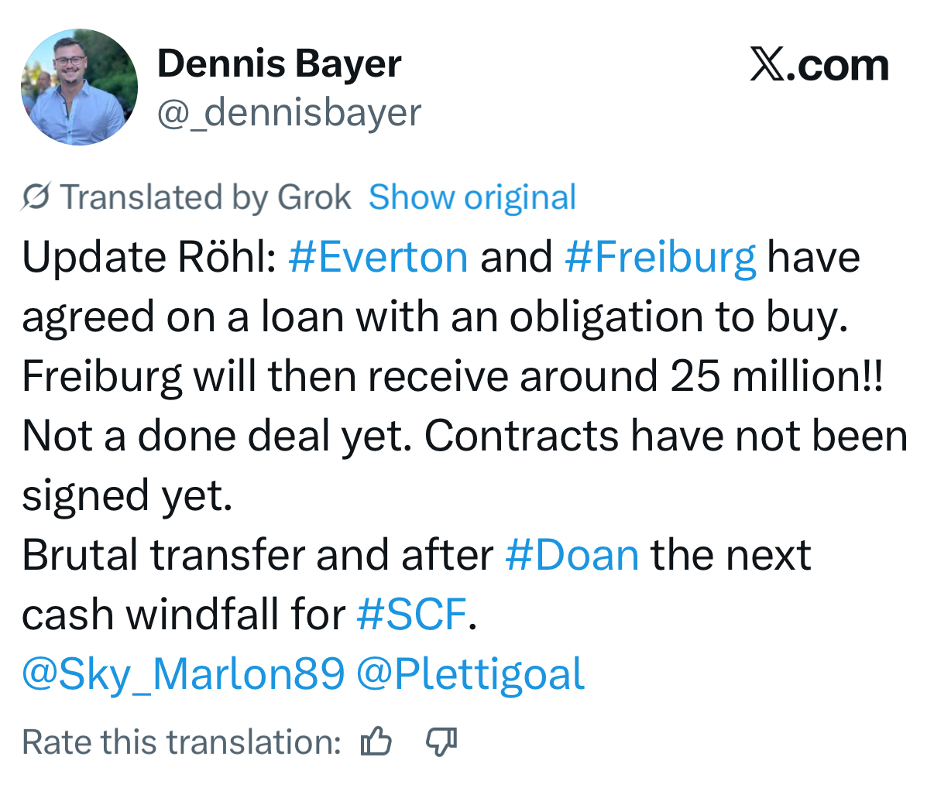The image size is (934, 788).
Task: Click the Grok icon beside Translated
Action: [x=36, y=197]
